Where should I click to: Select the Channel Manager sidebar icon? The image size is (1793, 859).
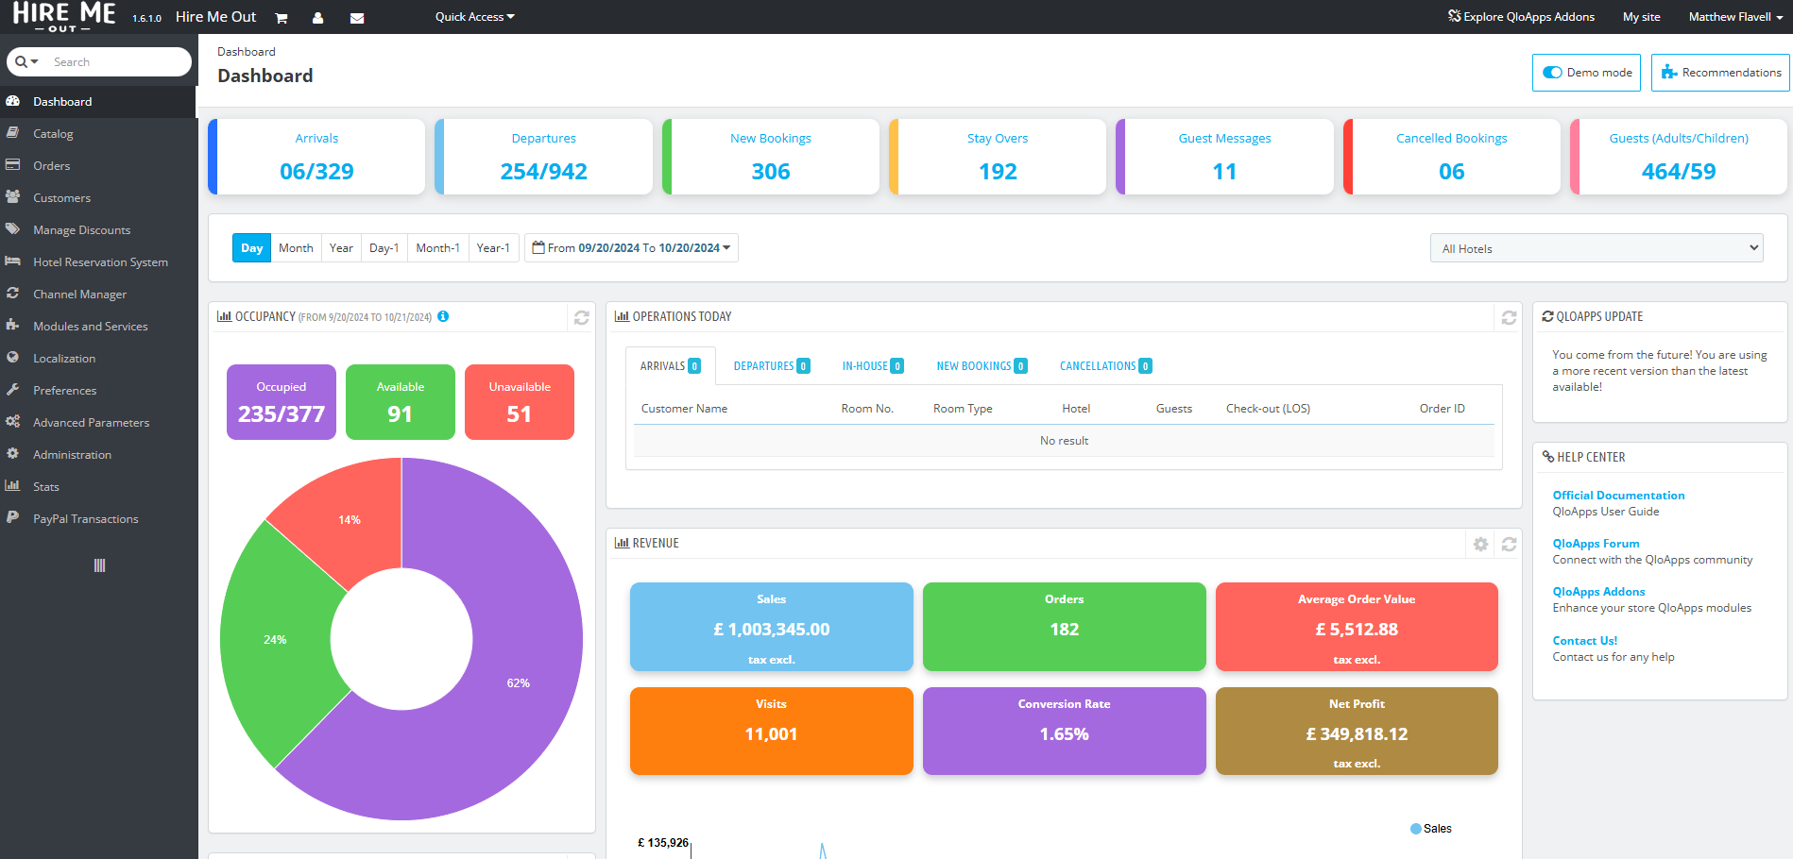coord(13,294)
